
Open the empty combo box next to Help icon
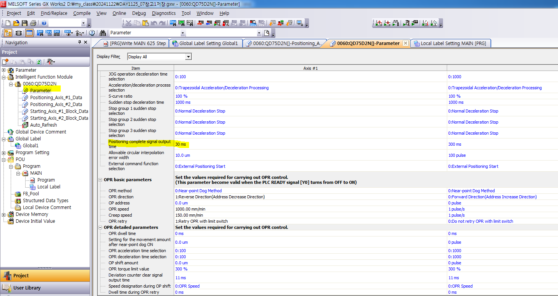click(84, 23)
